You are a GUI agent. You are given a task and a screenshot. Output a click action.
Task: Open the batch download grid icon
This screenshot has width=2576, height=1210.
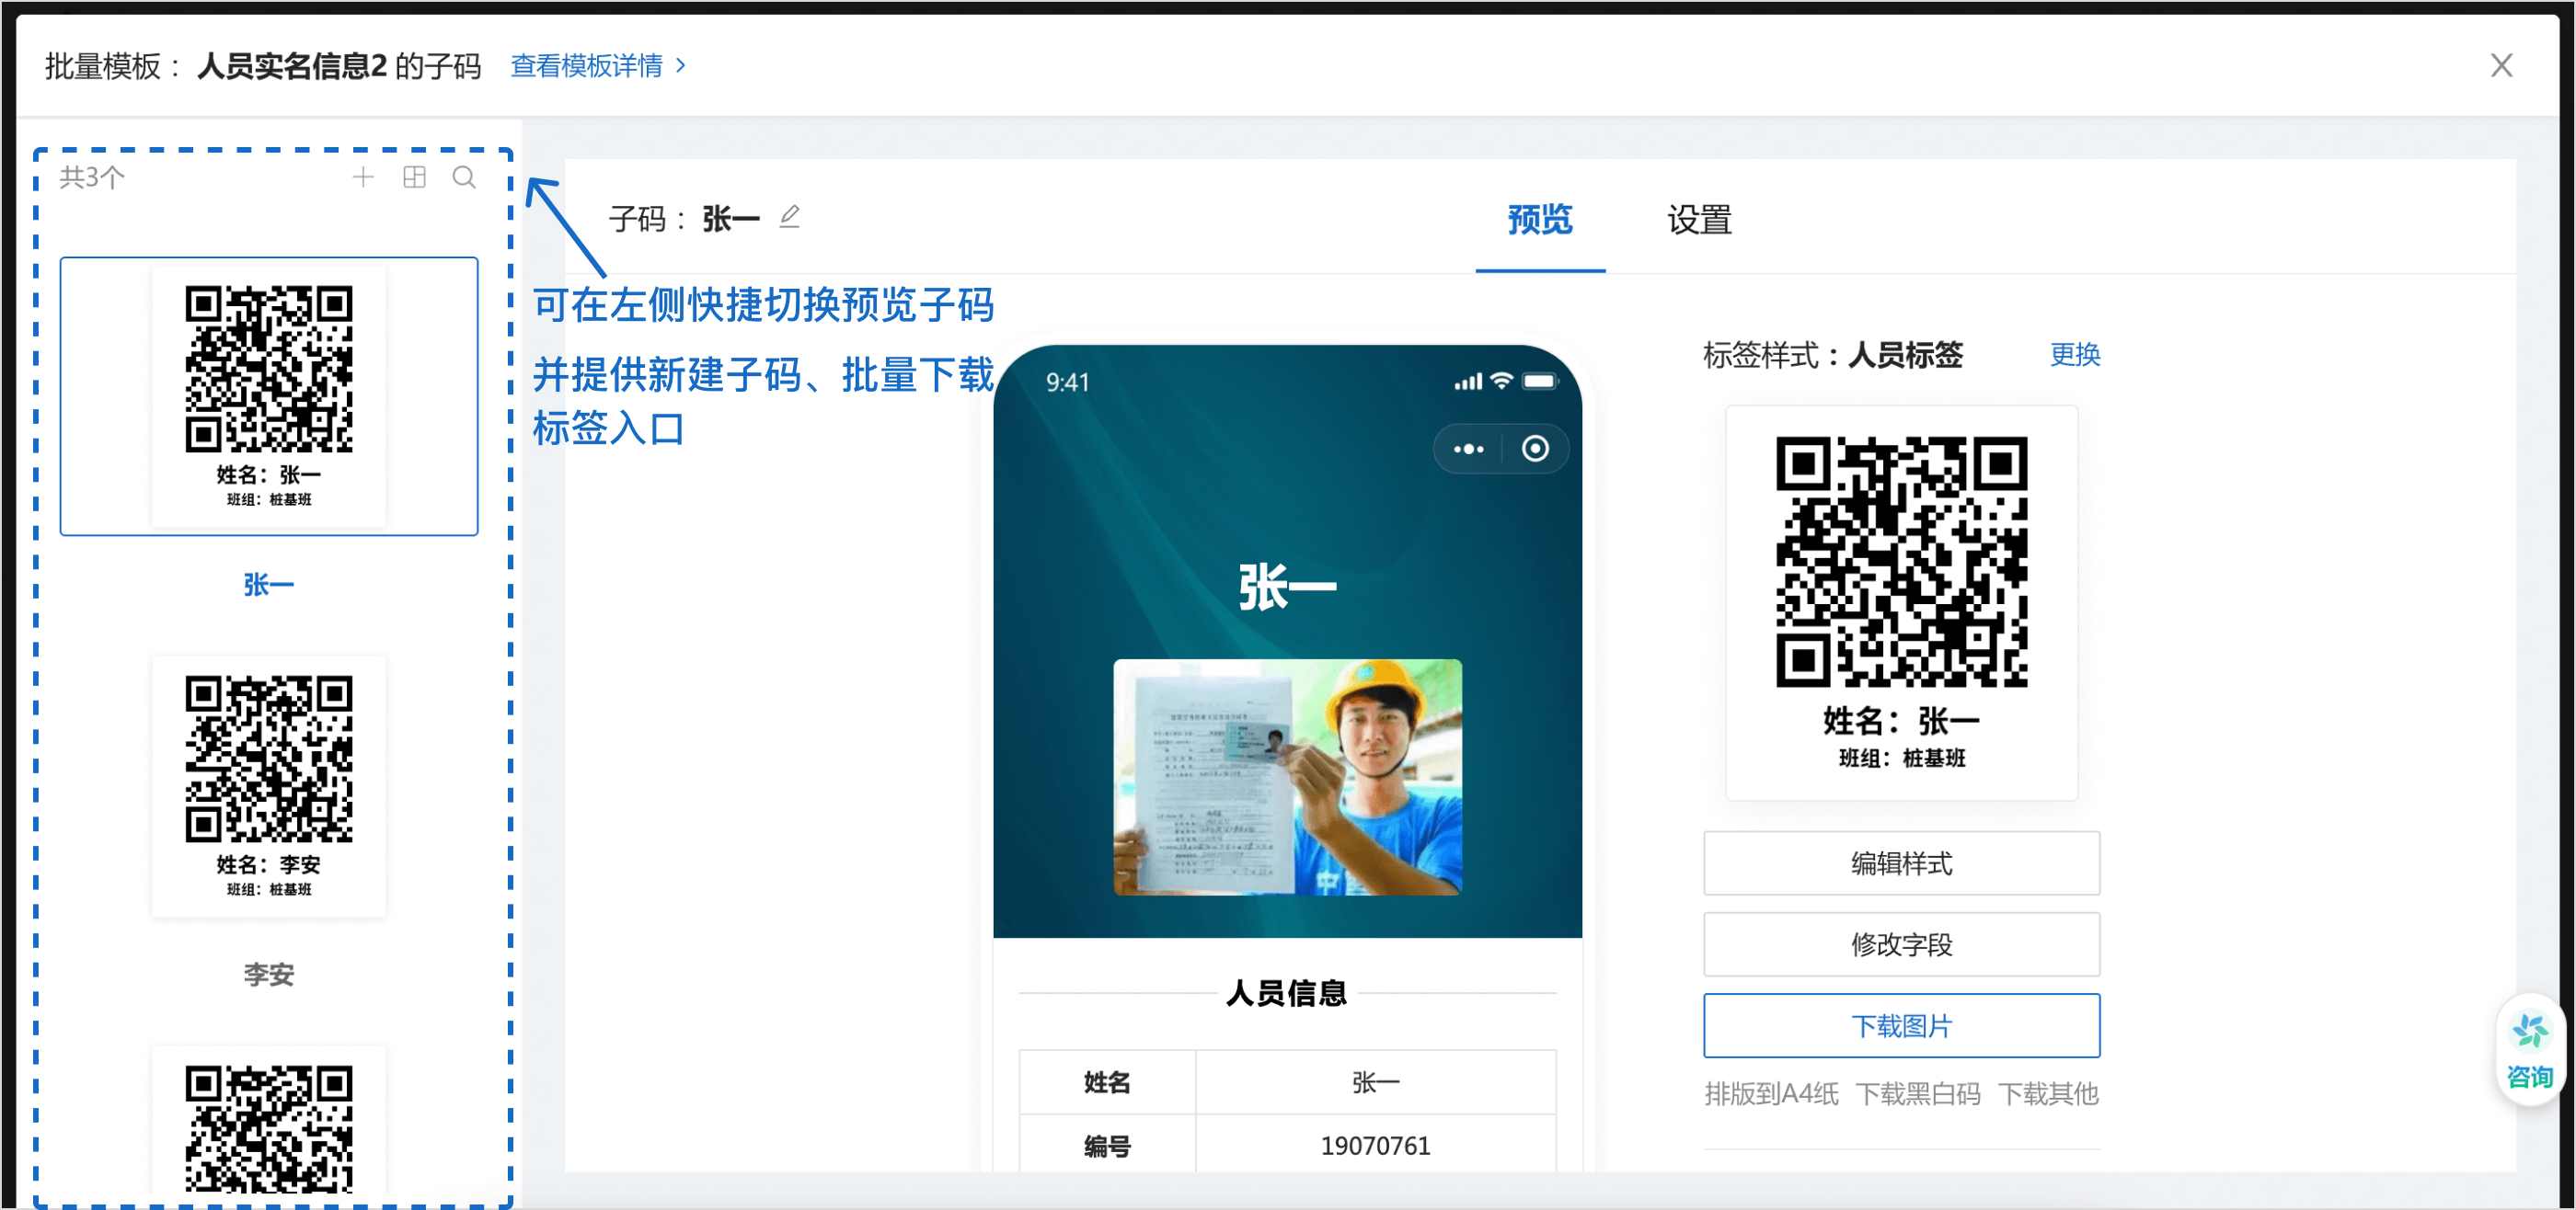pos(414,177)
